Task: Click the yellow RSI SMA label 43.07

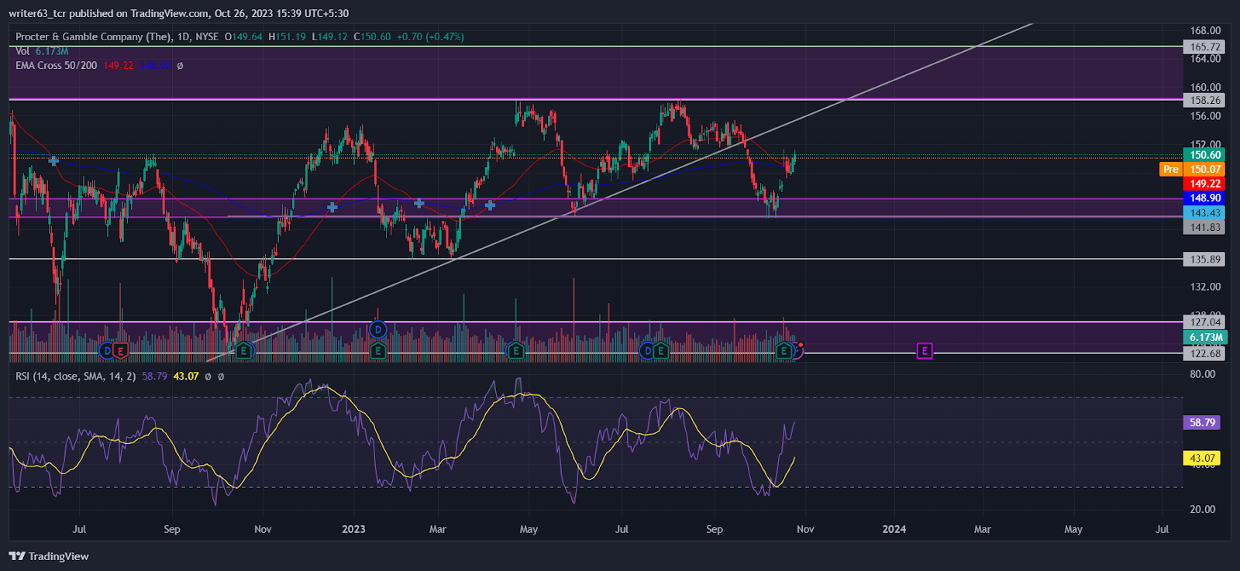Action: [1202, 458]
